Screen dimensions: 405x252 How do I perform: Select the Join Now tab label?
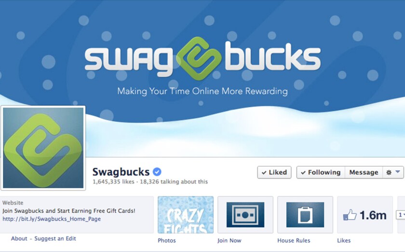(x=229, y=240)
